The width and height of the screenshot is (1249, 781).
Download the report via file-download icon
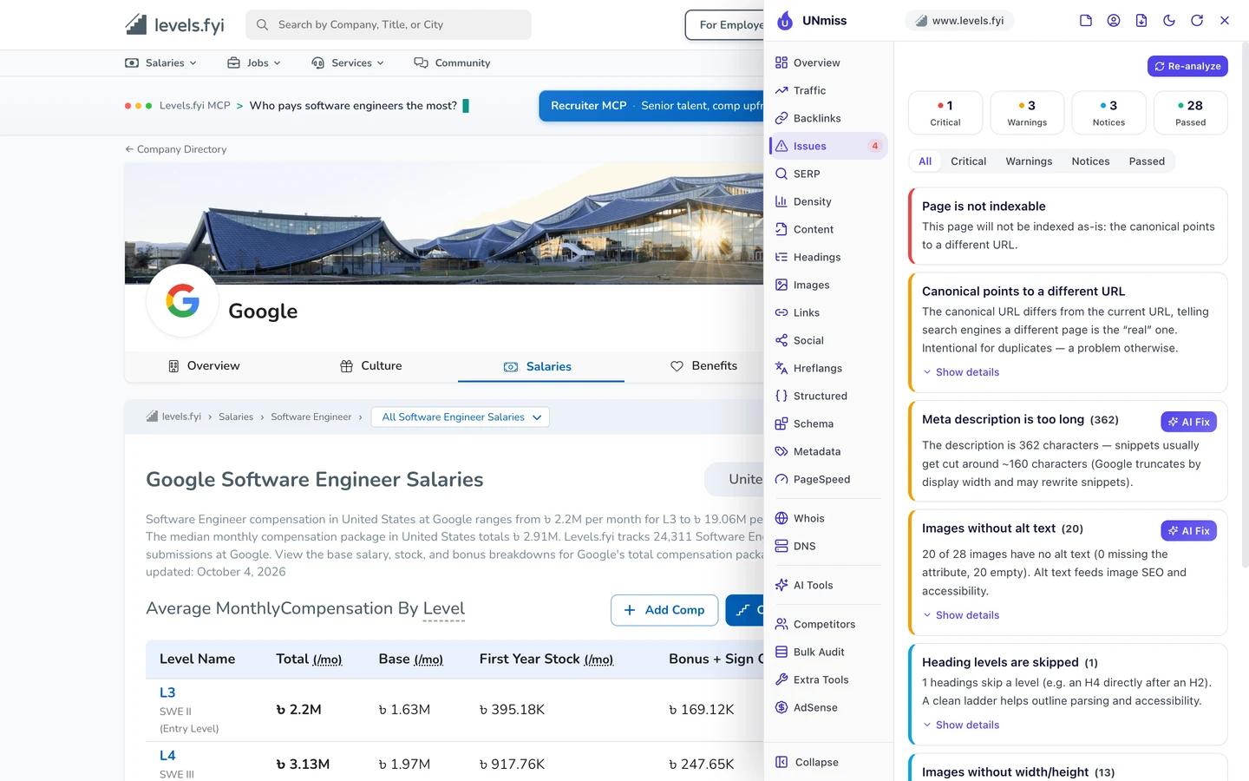1141,21
